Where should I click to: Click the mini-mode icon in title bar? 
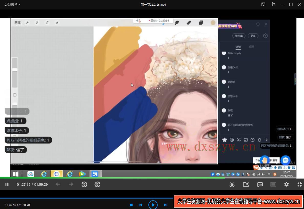pos(263,4)
